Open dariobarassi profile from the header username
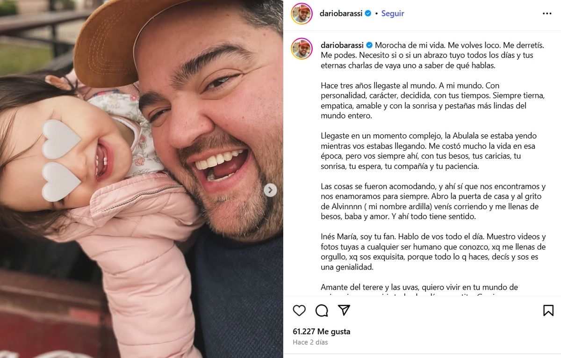The image size is (561, 358). coord(342,14)
